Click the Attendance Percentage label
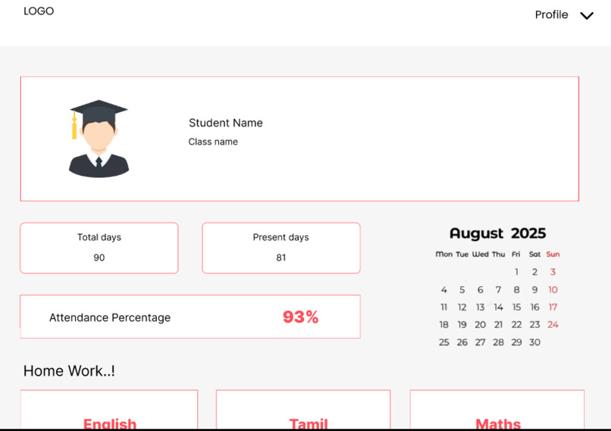The width and height of the screenshot is (611, 431). pos(110,317)
